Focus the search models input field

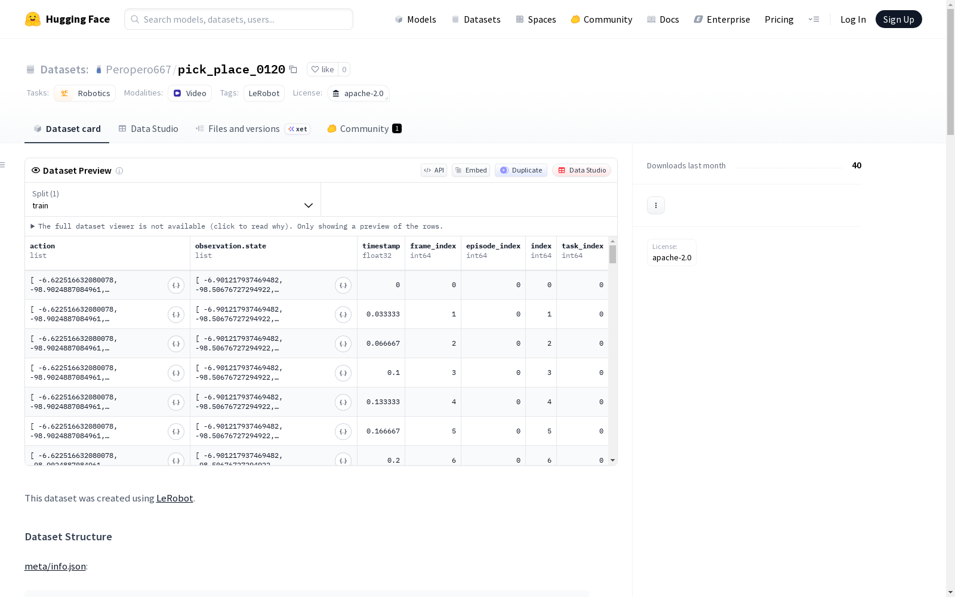click(x=239, y=19)
